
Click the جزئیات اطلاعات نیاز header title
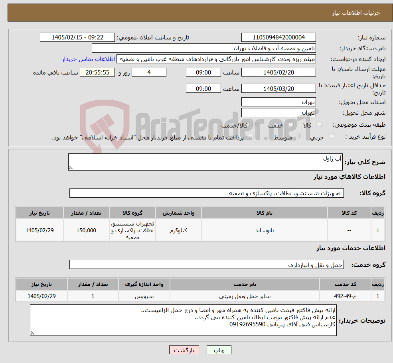coord(356,13)
